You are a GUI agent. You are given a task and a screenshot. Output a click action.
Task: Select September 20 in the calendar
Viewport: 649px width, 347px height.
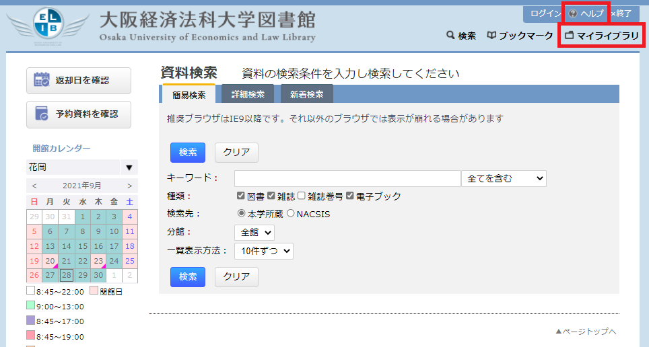click(x=50, y=261)
